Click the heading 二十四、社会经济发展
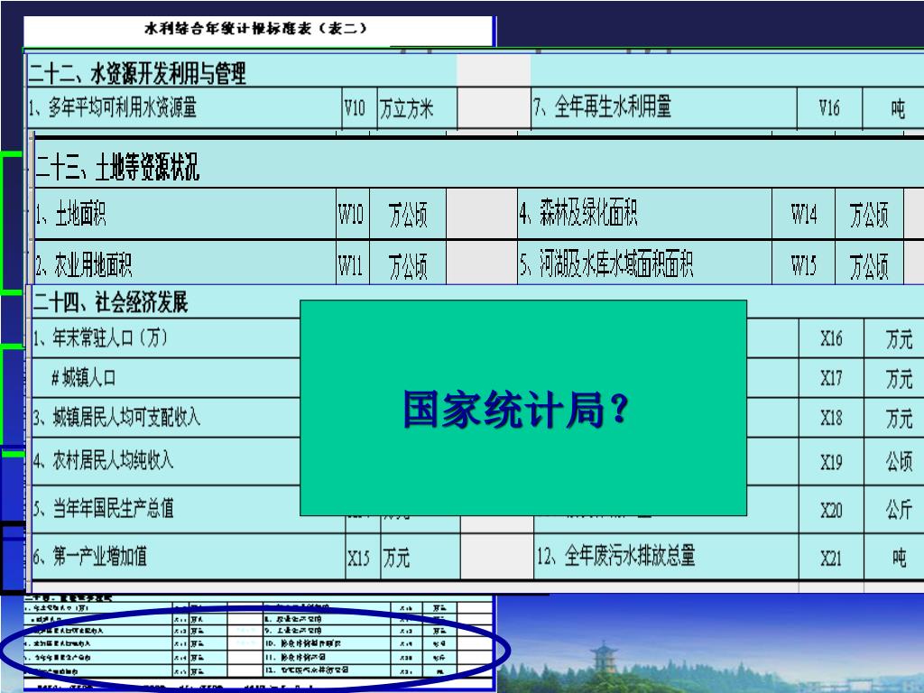 pyautogui.click(x=110, y=302)
